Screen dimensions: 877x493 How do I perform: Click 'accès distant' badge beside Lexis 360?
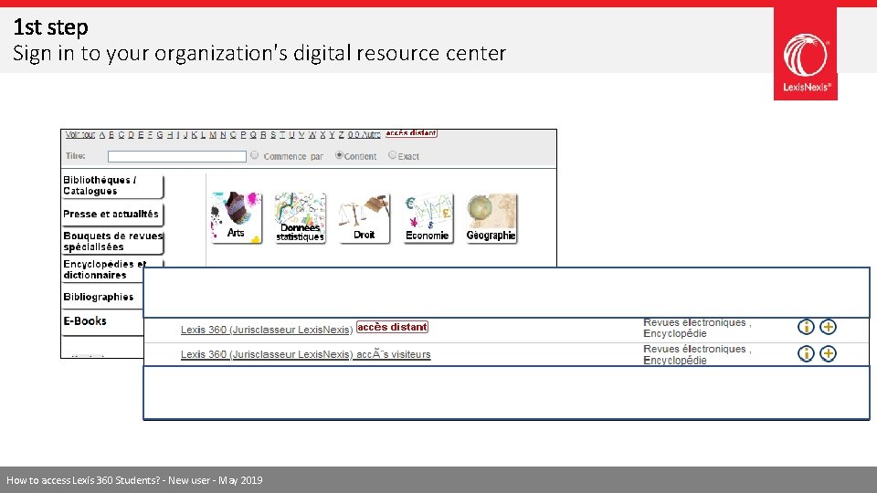pos(392,327)
